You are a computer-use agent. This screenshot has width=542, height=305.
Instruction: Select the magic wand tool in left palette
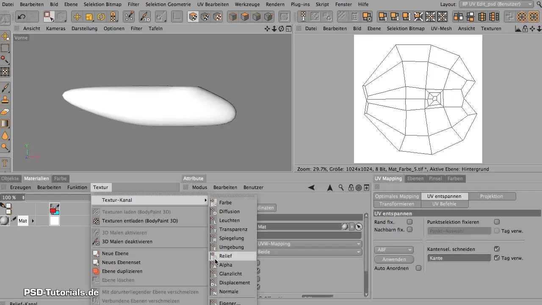[x=6, y=60]
